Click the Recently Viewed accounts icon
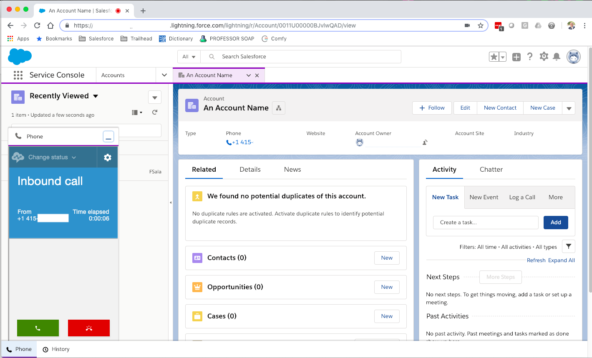 tap(18, 97)
